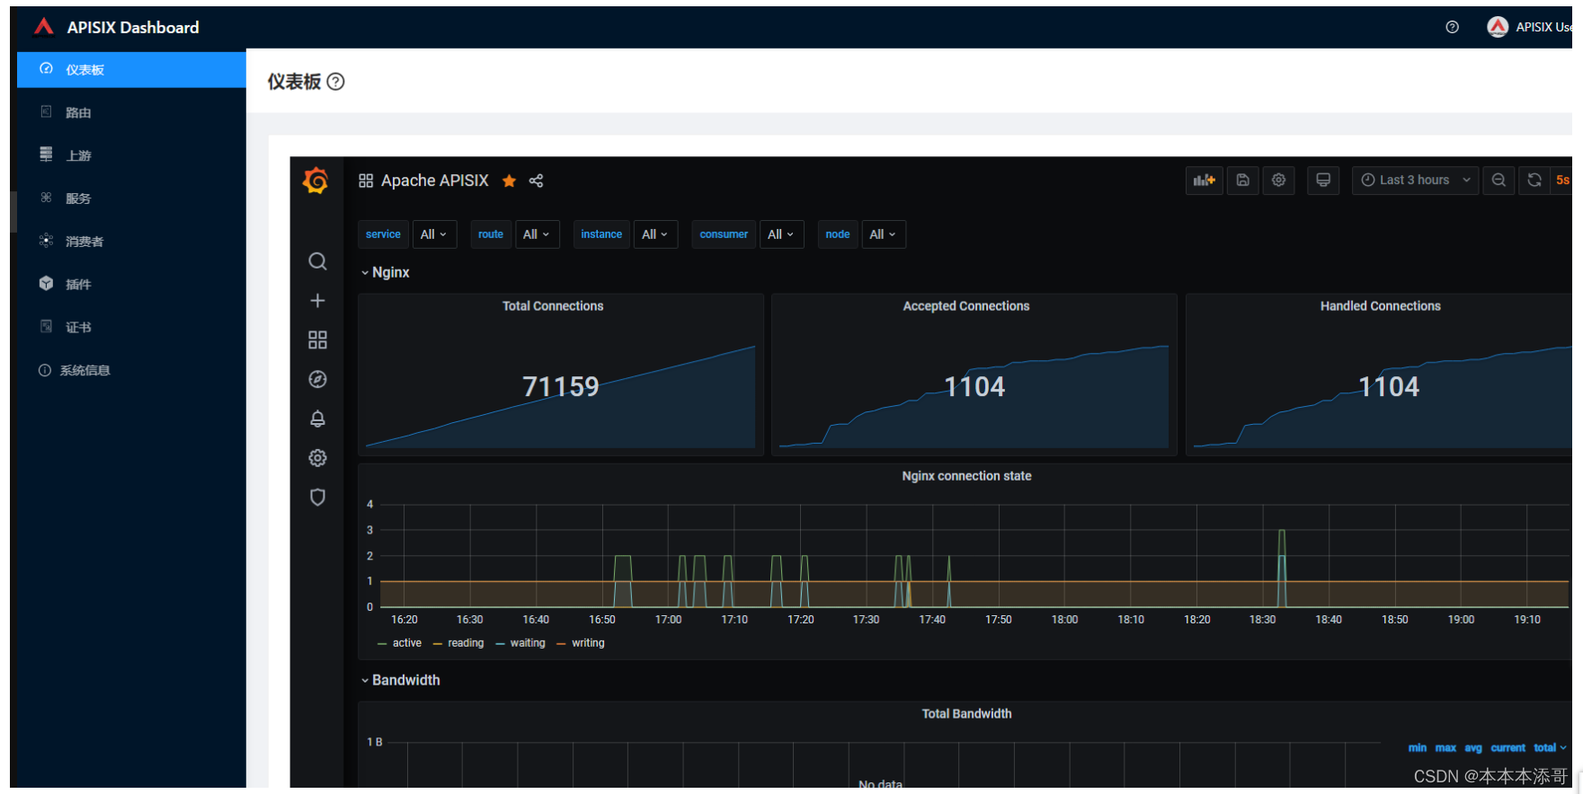Open Handled Connections panel title menu

pyautogui.click(x=1380, y=306)
